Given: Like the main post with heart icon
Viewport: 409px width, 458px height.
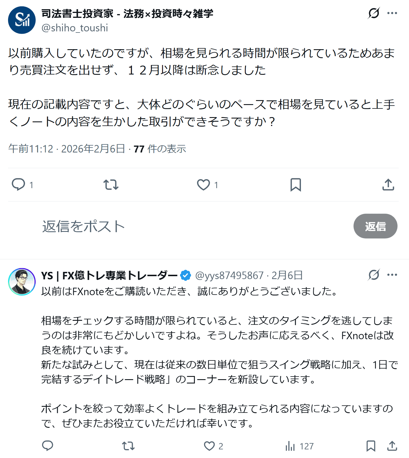Looking at the screenshot, I should [203, 185].
